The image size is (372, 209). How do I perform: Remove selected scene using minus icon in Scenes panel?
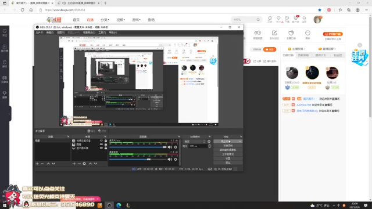pyautogui.click(x=42, y=164)
